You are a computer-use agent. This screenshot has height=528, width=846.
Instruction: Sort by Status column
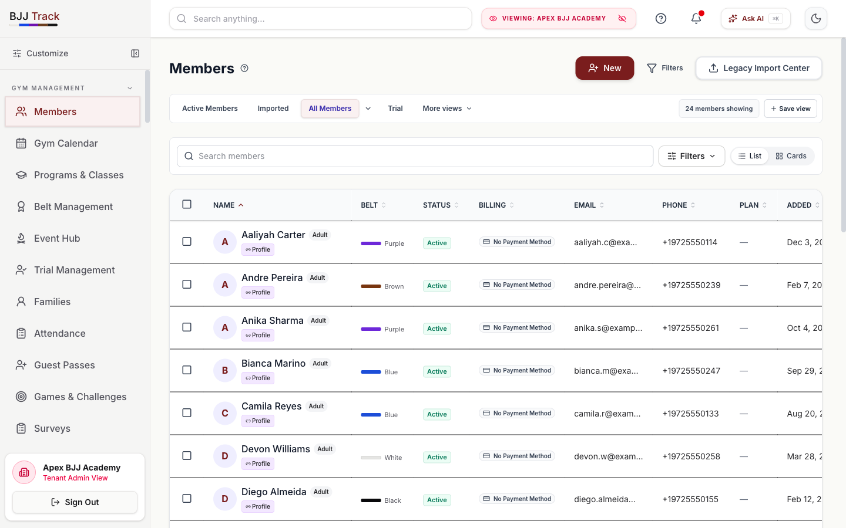(441, 205)
